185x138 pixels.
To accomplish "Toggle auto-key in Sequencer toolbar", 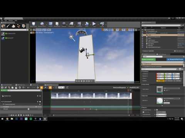I will pos(41,87).
